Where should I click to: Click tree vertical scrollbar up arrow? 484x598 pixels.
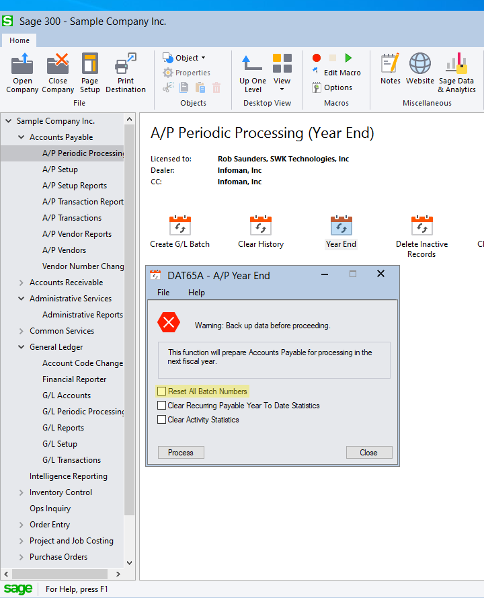click(130, 119)
